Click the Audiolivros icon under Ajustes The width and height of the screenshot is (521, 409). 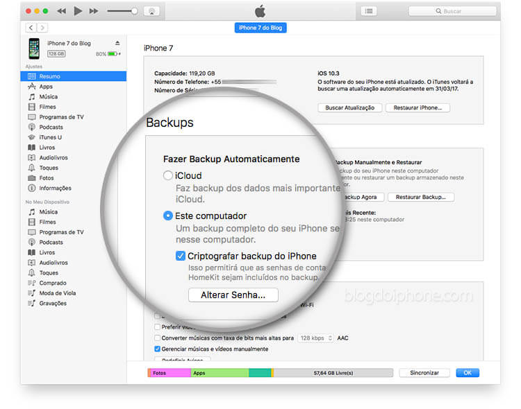(31, 157)
